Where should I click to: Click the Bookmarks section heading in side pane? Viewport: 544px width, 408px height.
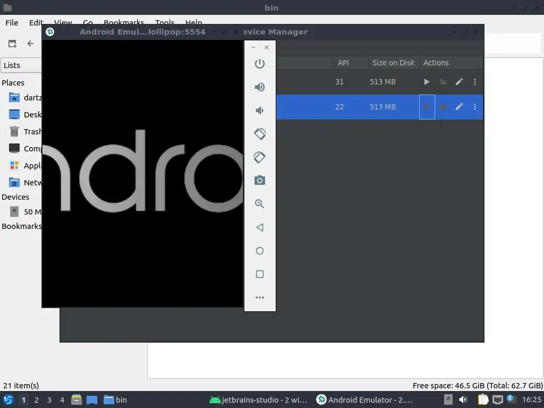pos(21,226)
